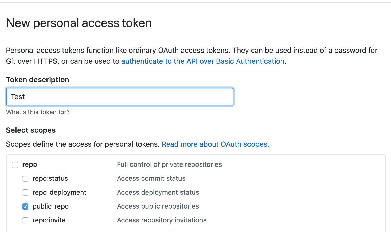Click the repo:invite label text
The image size is (391, 232).
pyautogui.click(x=49, y=220)
